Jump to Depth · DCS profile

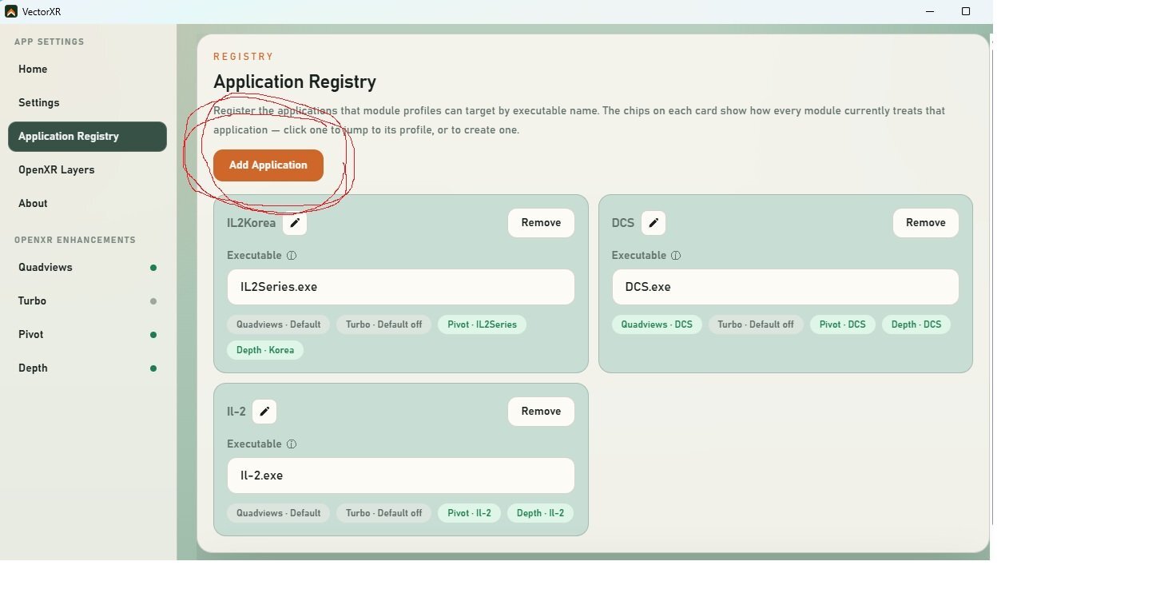[916, 324]
